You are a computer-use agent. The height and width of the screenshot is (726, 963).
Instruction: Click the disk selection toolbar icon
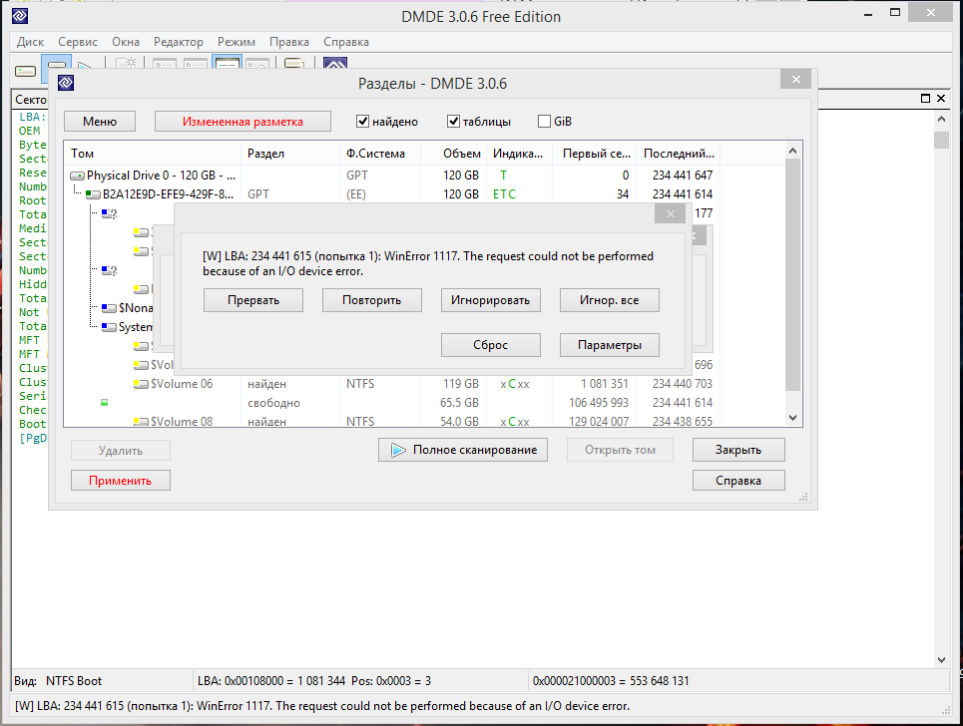(25, 71)
